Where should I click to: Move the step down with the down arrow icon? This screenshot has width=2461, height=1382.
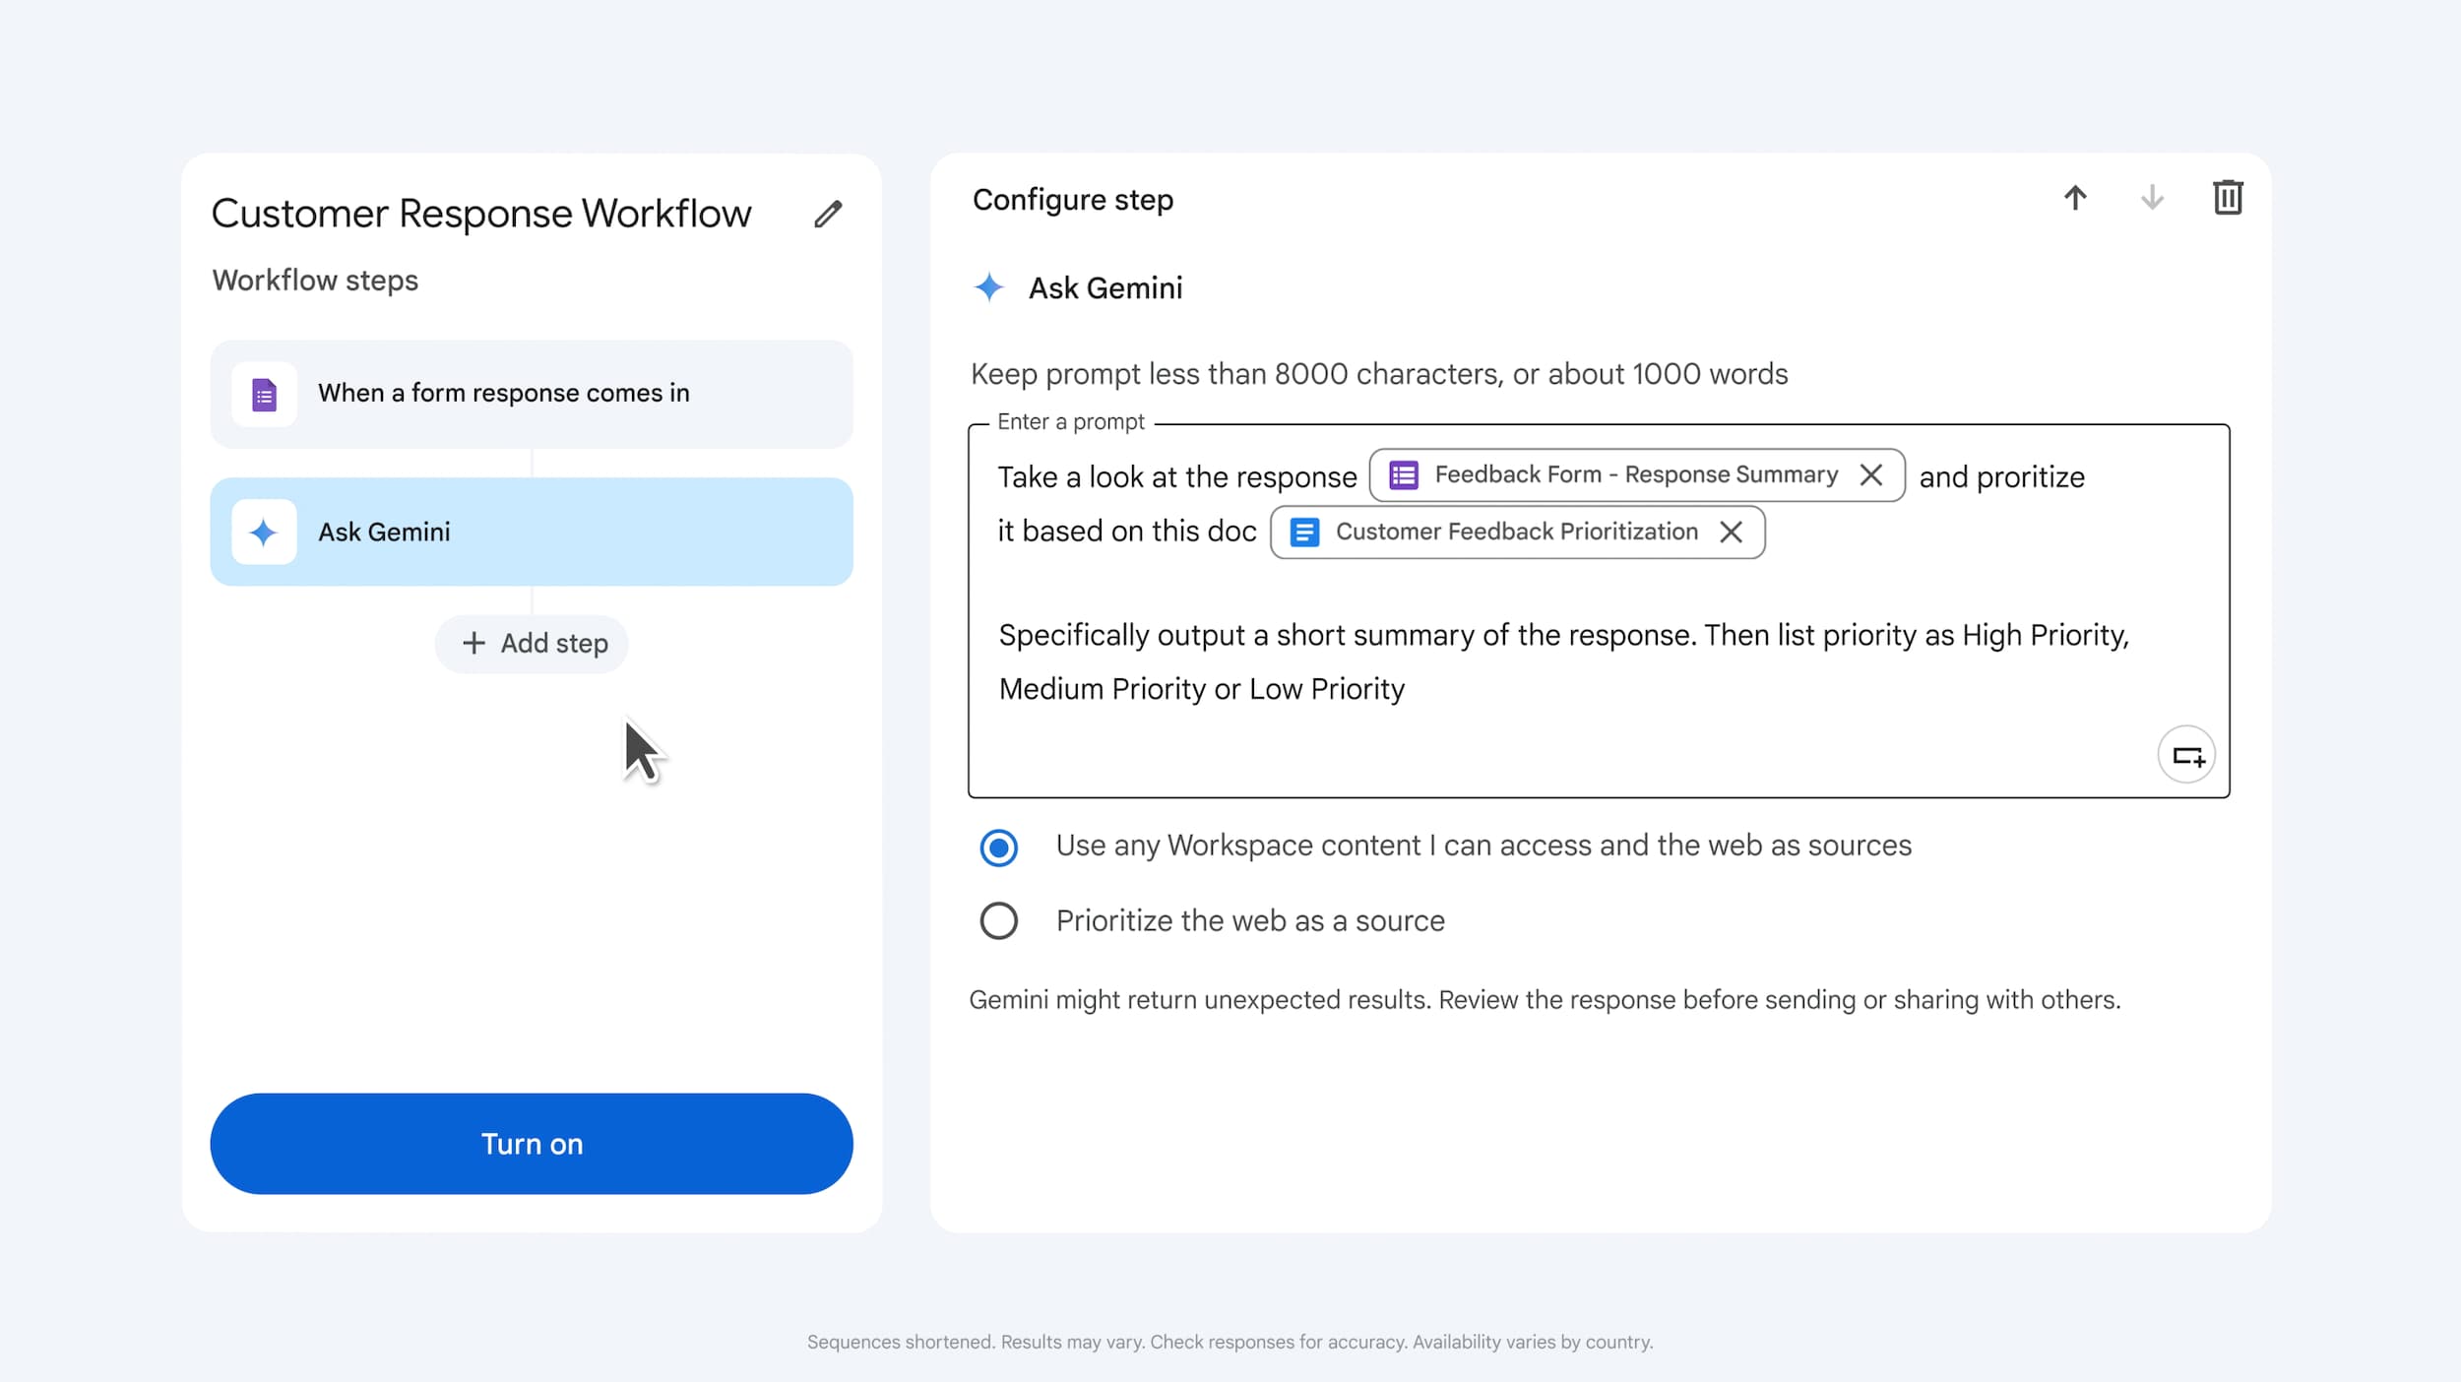(x=2152, y=199)
